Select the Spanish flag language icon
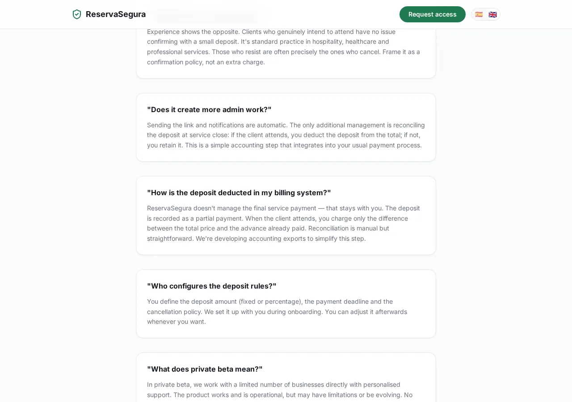 coord(479,14)
